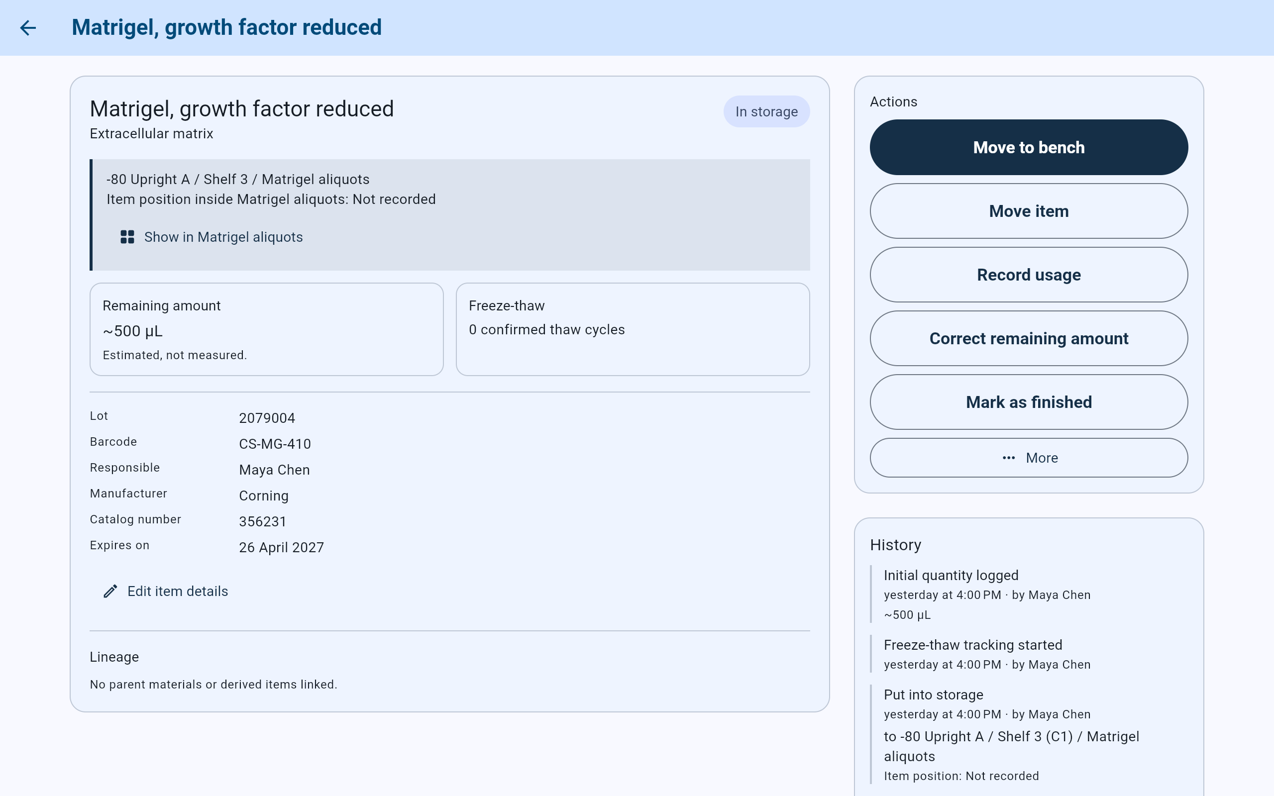Click the -80 Upright A / Shelf 3 location path
Screen dimensions: 1274x796
pos(238,180)
